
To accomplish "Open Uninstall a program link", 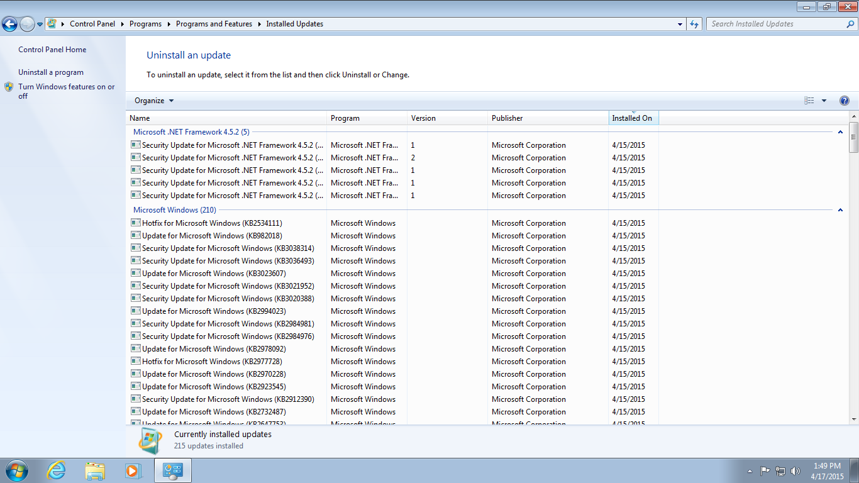I will 51,72.
